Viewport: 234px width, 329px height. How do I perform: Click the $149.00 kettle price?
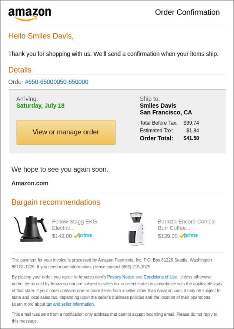click(x=62, y=236)
